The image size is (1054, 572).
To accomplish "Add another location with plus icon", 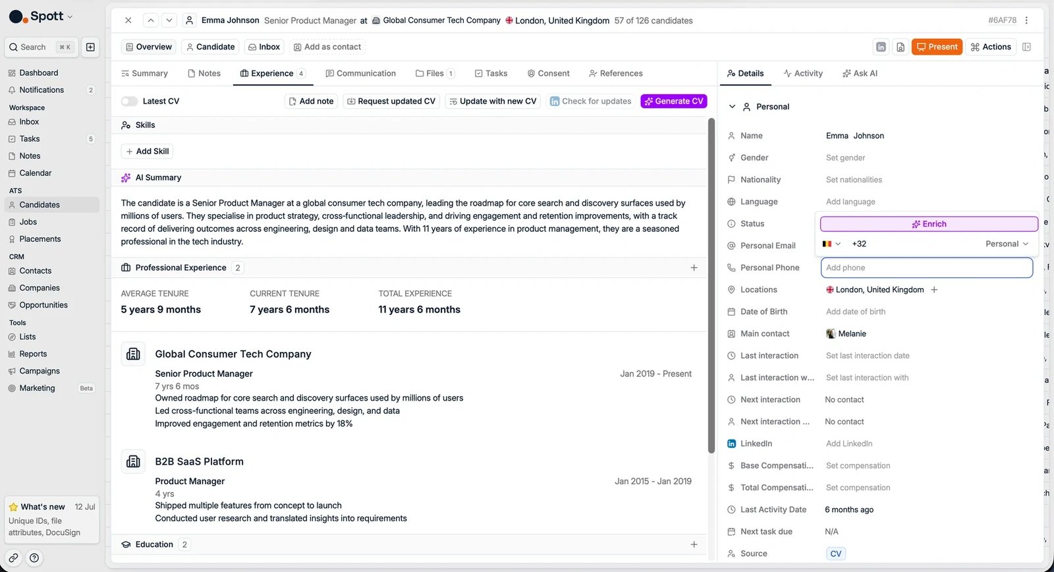I will tap(934, 289).
